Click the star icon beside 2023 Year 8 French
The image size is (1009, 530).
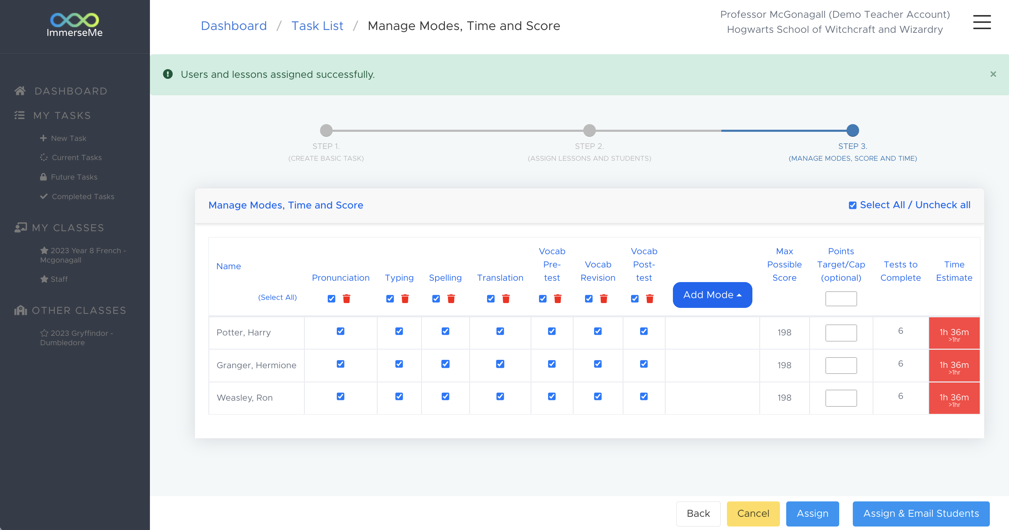(44, 250)
